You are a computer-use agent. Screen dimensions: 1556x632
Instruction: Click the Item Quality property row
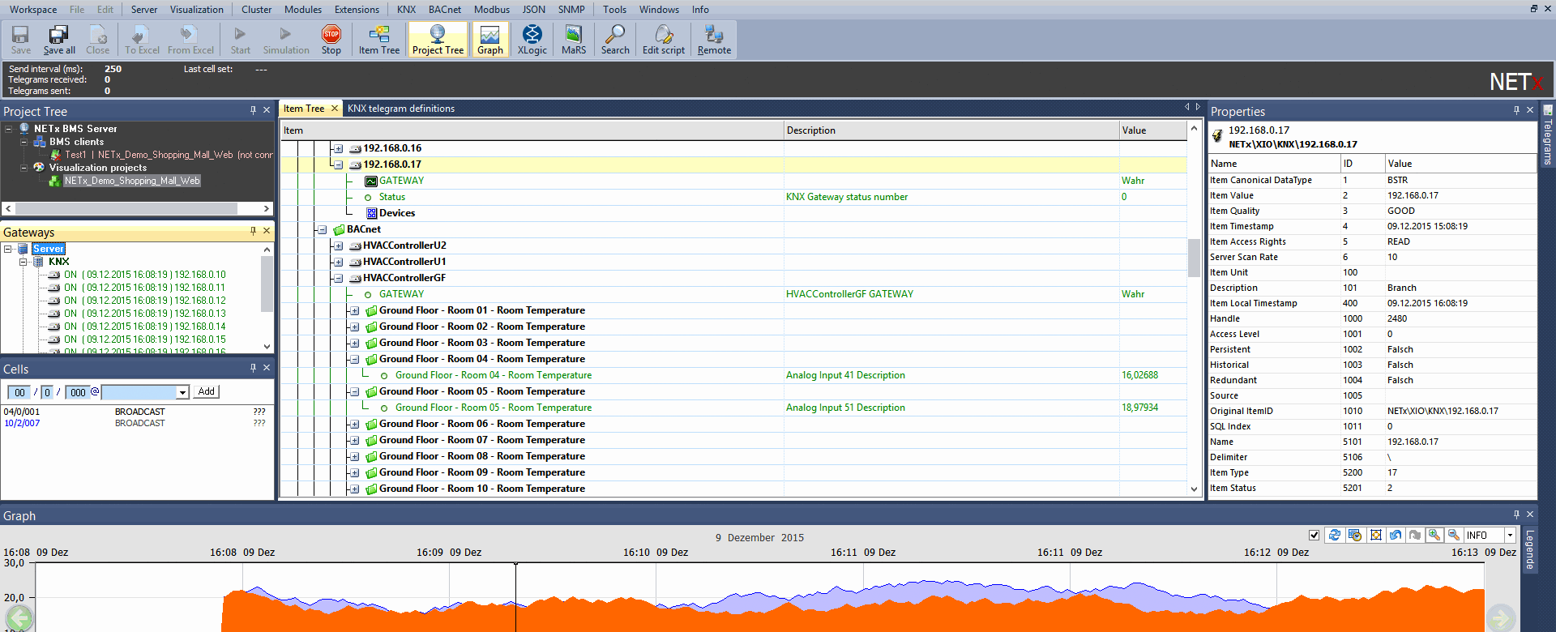click(x=1371, y=211)
